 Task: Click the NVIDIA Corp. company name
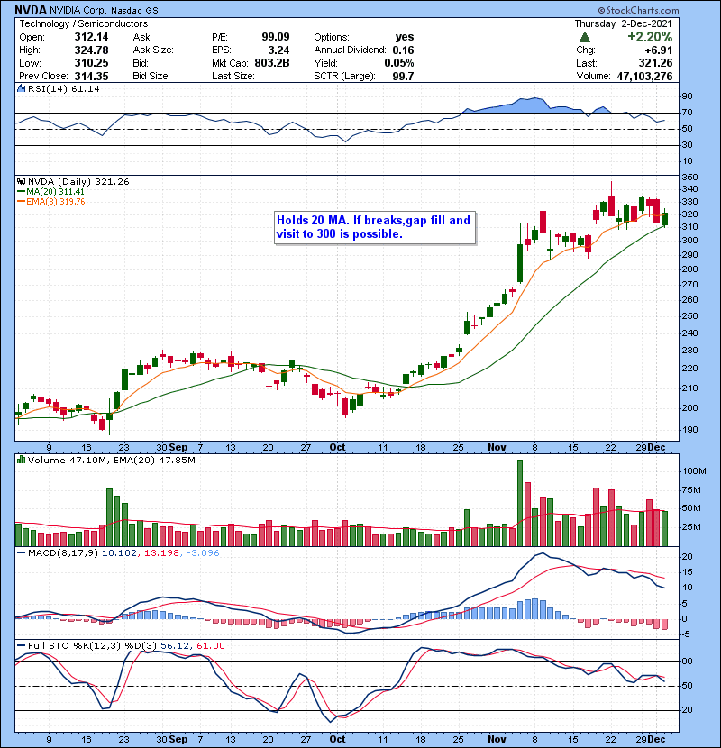coord(78,10)
